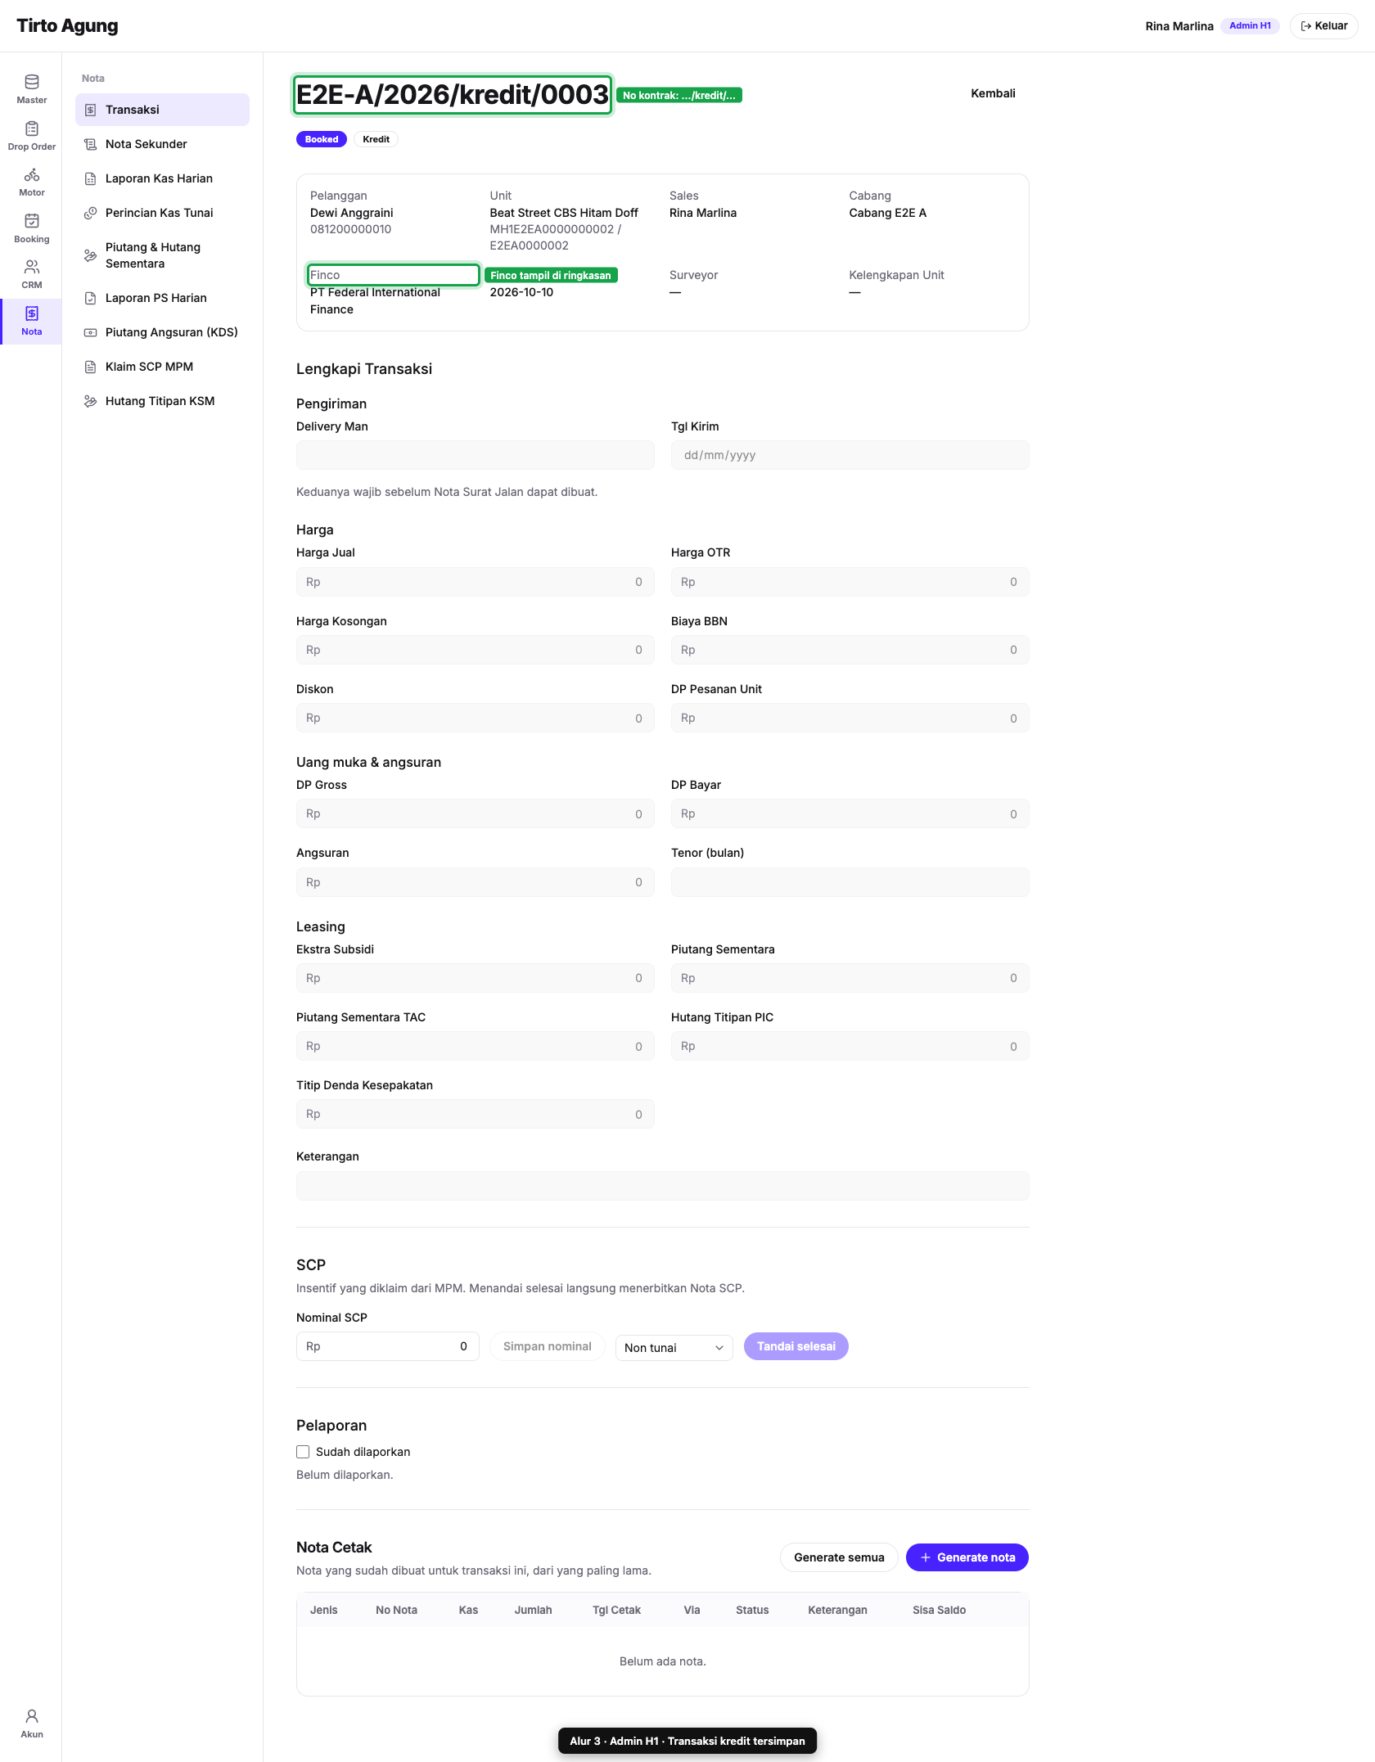1375x1762 pixels.
Task: Click the Tenor (bulan) input field
Action: (x=850, y=882)
